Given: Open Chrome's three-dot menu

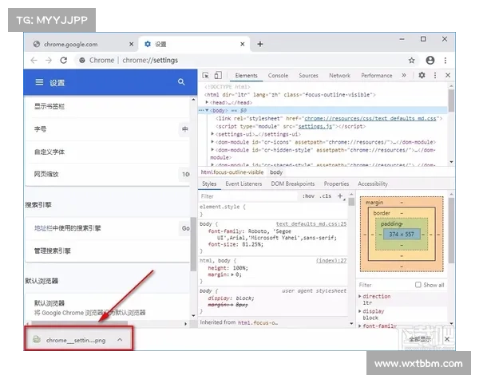Looking at the screenshot, I should 445,60.
